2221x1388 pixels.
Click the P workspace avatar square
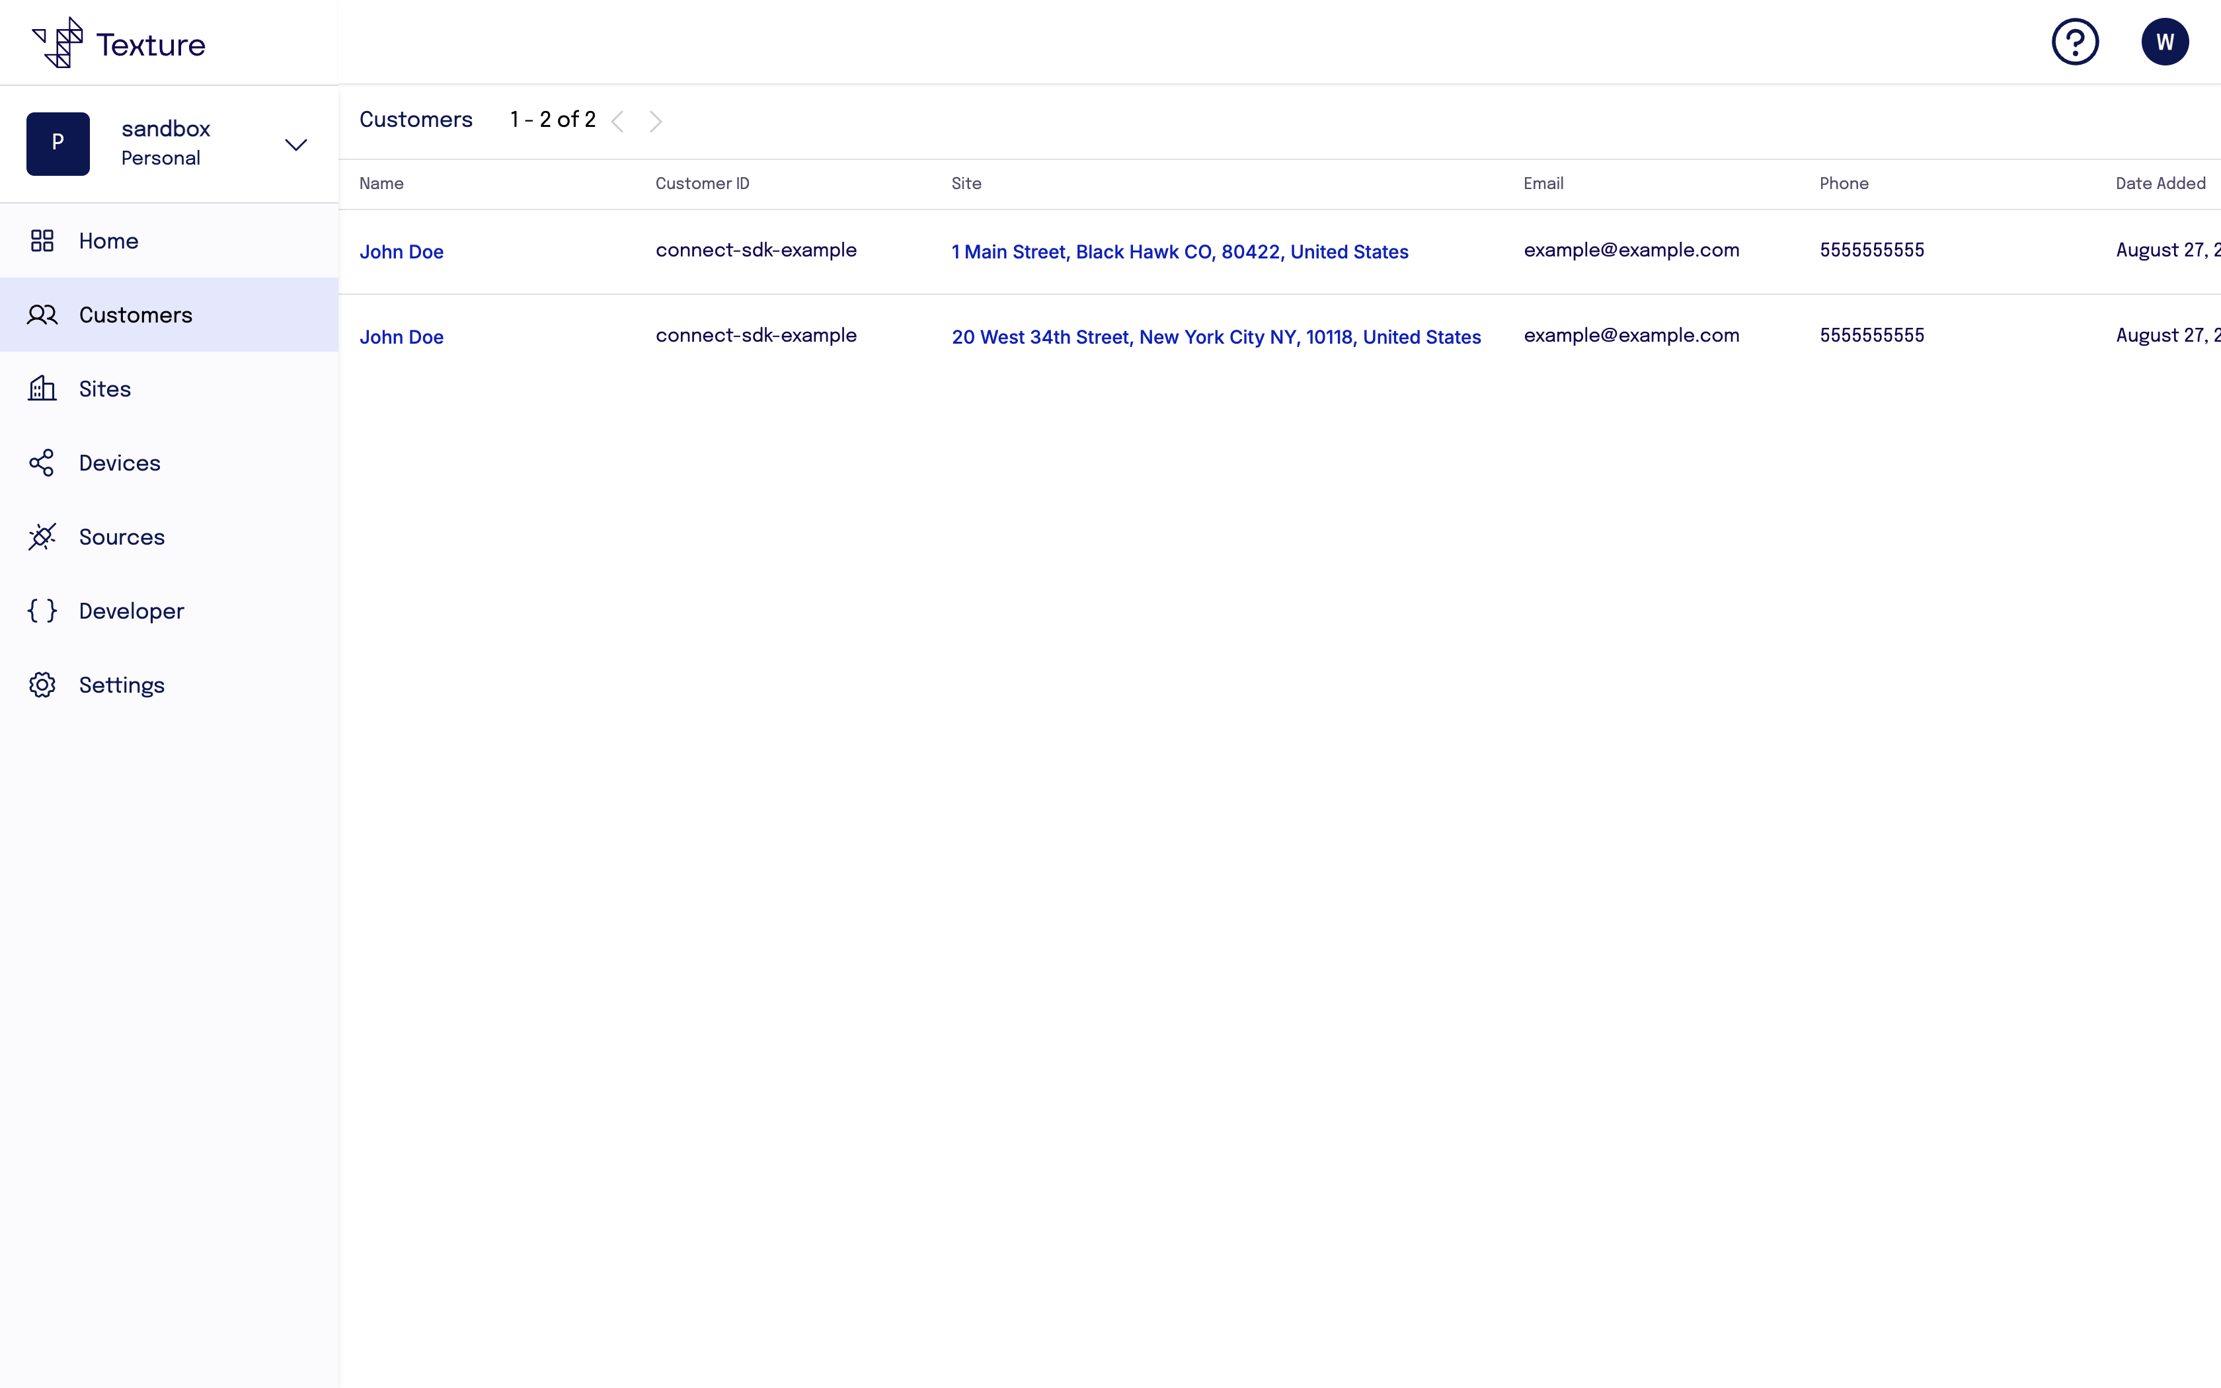click(58, 144)
